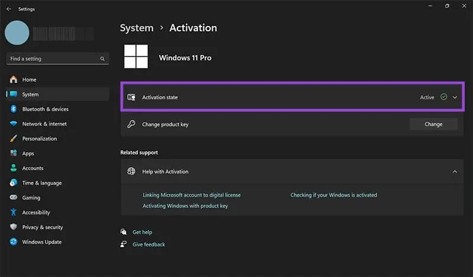Click the Get help link
The image size is (473, 277).
(142, 232)
